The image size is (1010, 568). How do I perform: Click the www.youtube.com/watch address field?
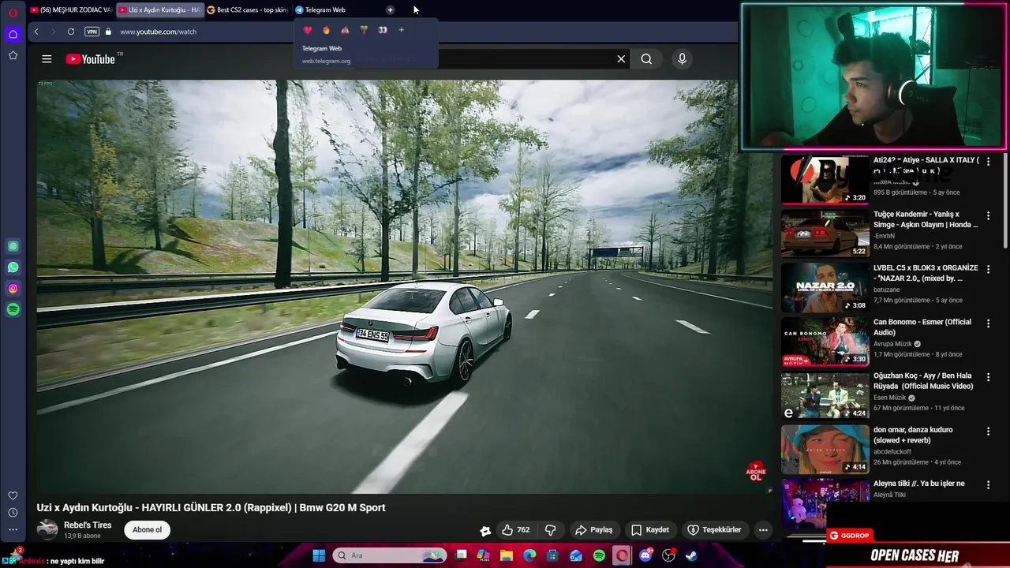pos(158,32)
